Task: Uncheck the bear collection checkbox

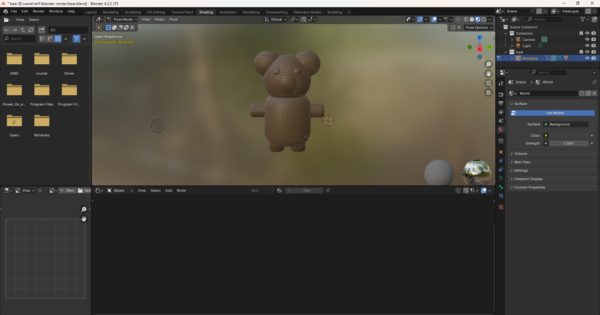Action: [581, 52]
